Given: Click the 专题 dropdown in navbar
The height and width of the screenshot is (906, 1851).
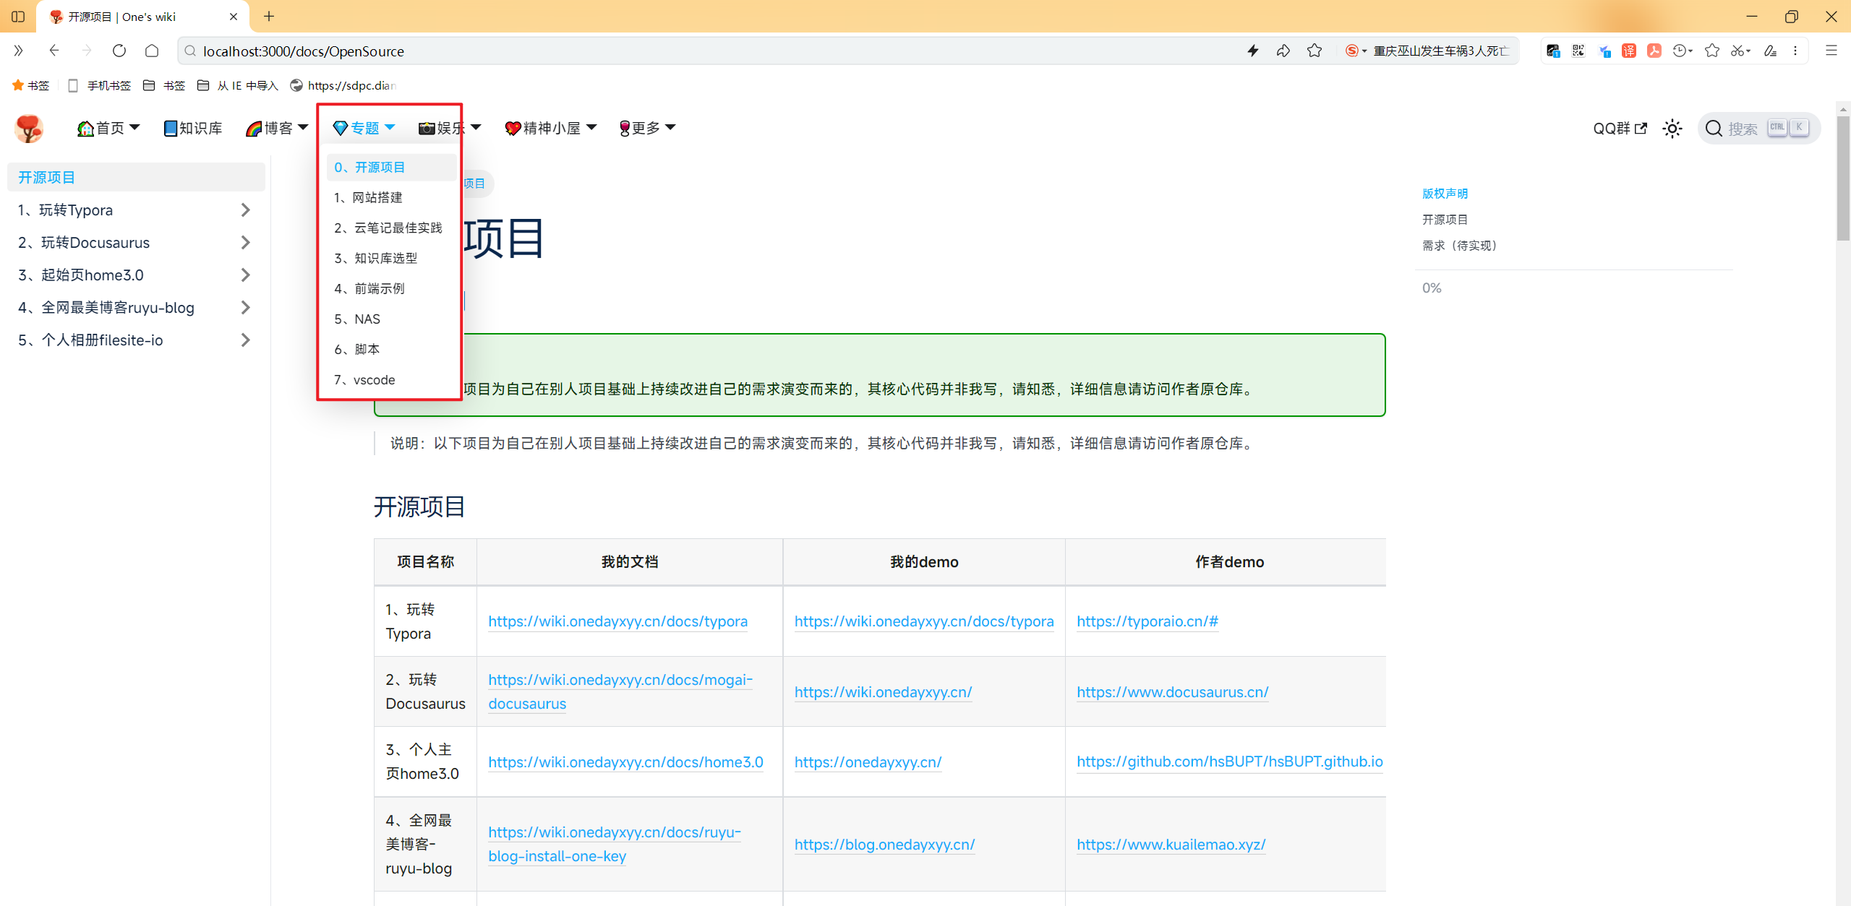Looking at the screenshot, I should pos(364,128).
